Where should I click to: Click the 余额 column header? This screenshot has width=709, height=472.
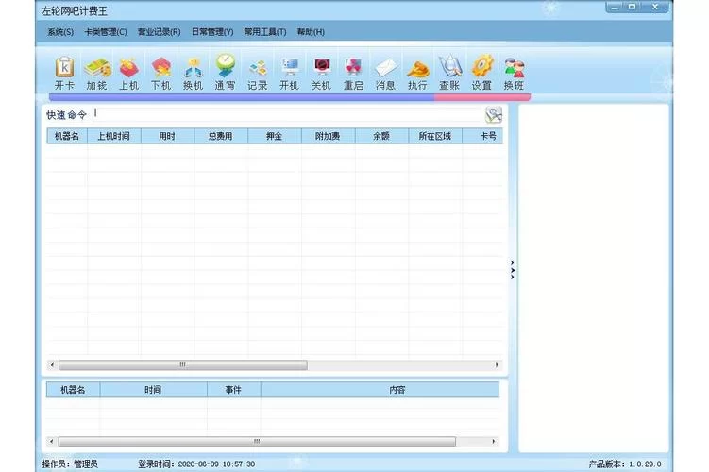pyautogui.click(x=381, y=136)
